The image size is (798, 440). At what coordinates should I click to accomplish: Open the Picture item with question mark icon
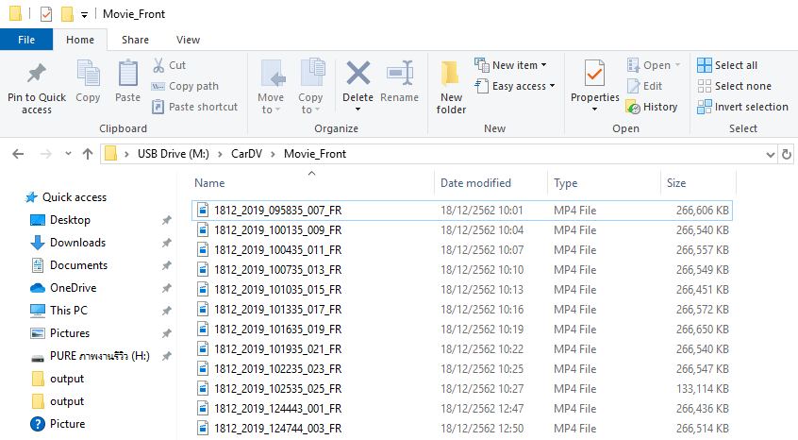click(58, 424)
